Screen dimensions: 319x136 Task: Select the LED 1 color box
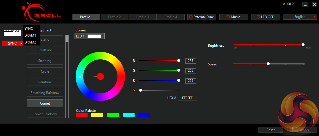pyautogui.click(x=90, y=36)
